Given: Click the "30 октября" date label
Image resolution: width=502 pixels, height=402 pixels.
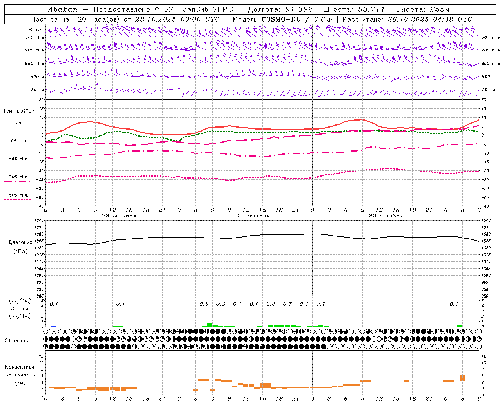Looking at the screenshot, I should (386, 216).
